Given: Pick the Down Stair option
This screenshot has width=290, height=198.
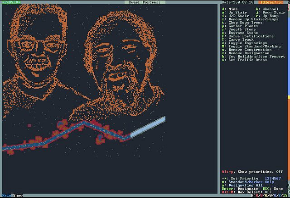Looking at the screenshot, I should [x=273, y=12].
